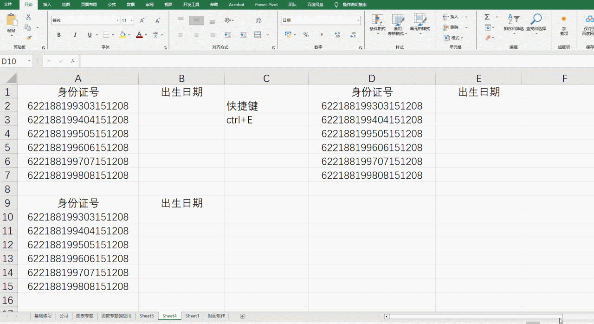The image size is (594, 324).
Task: Click the 插入 insert cells button
Action: pyautogui.click(x=451, y=17)
